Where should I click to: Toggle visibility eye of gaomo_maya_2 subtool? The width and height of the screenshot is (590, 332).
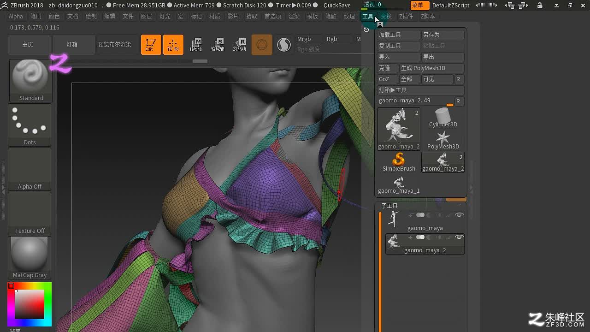[459, 237]
